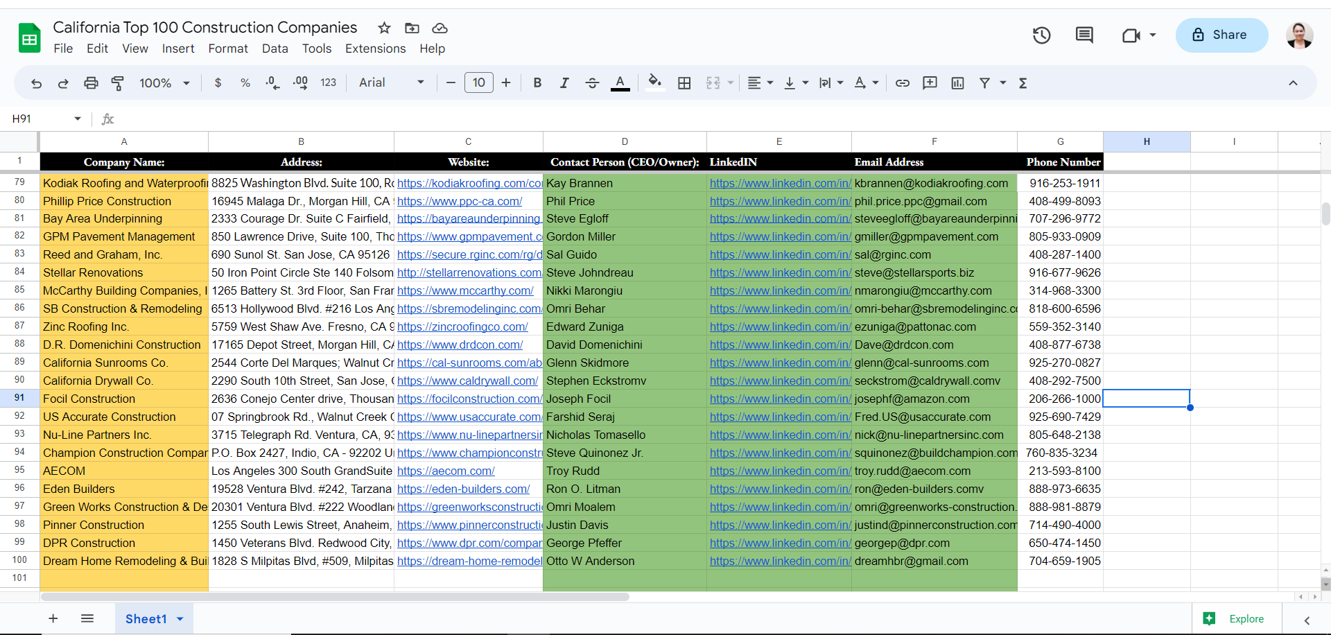The height and width of the screenshot is (635, 1331).
Task: Star this spreadsheet
Action: pyautogui.click(x=384, y=28)
